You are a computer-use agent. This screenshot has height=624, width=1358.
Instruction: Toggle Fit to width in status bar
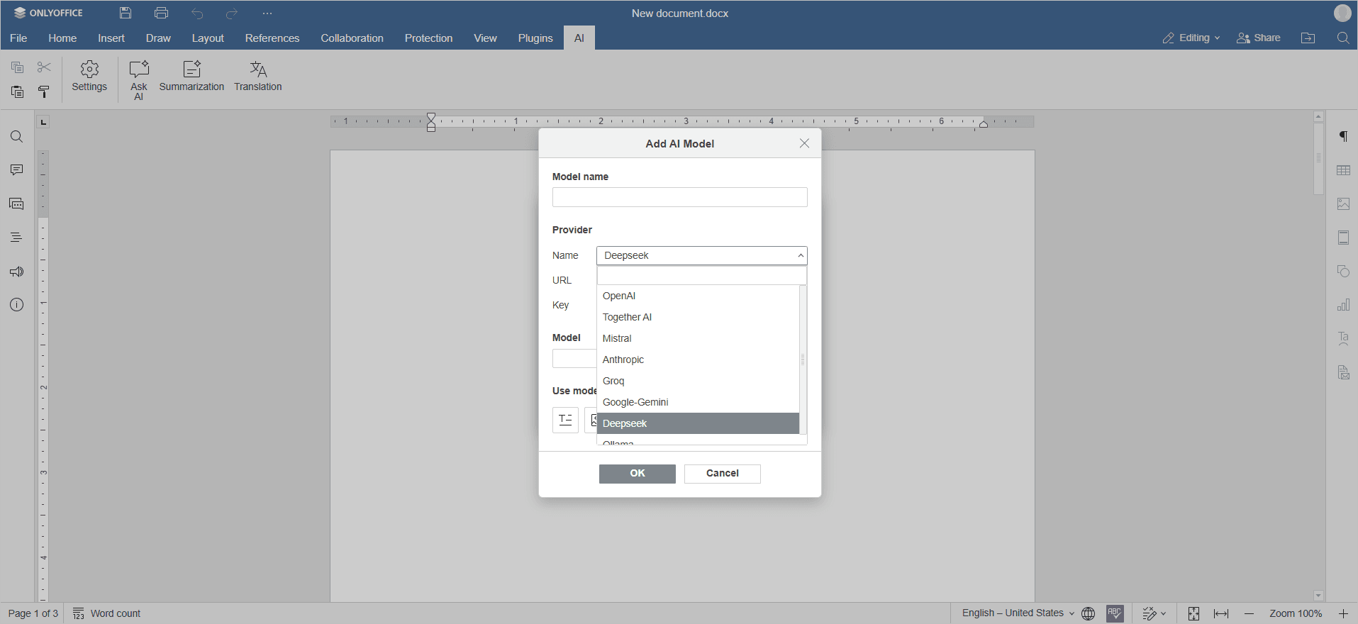pos(1221,613)
